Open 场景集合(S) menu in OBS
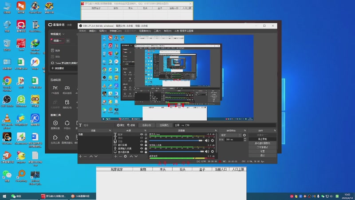The image size is (355, 200). (x=145, y=31)
